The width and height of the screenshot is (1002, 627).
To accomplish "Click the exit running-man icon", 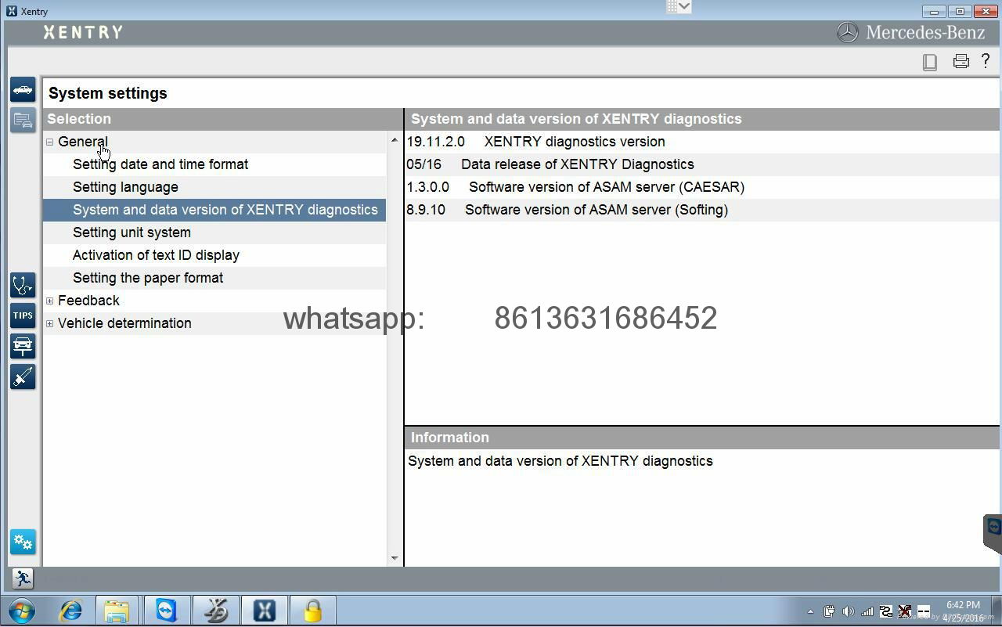I will [23, 578].
